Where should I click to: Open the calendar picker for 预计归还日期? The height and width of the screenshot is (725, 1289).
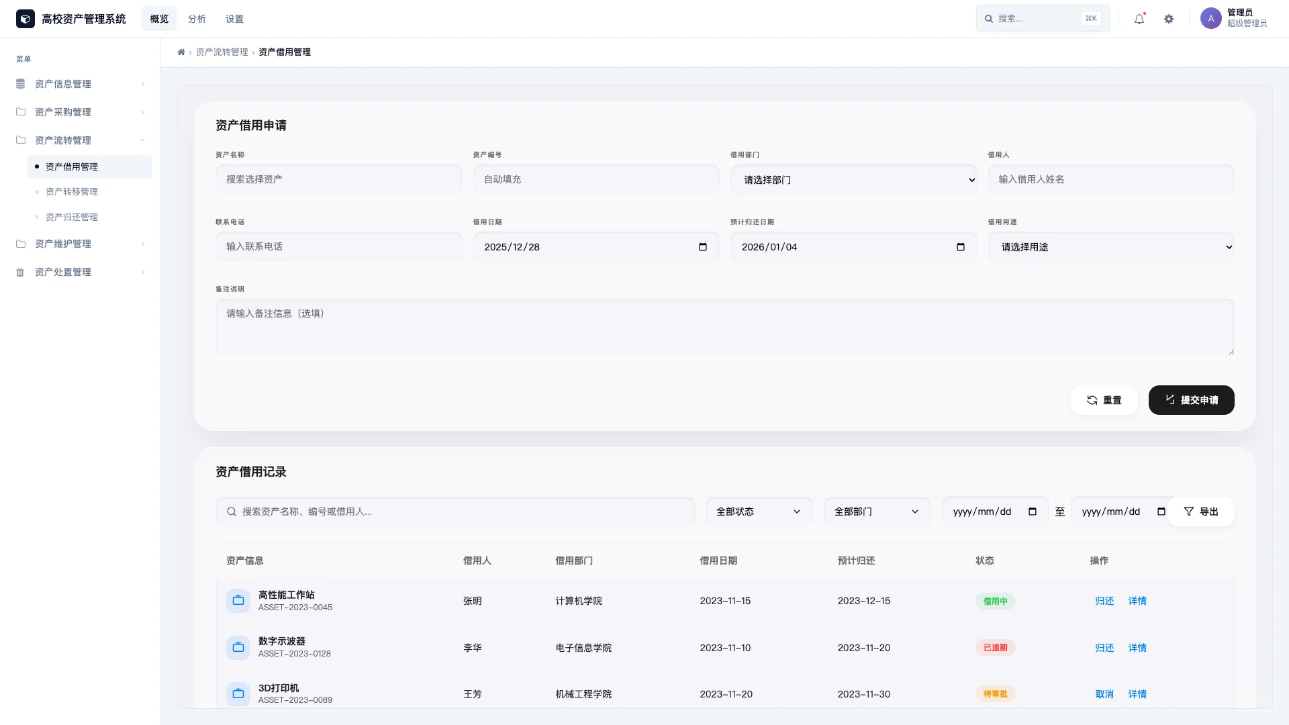tap(960, 247)
